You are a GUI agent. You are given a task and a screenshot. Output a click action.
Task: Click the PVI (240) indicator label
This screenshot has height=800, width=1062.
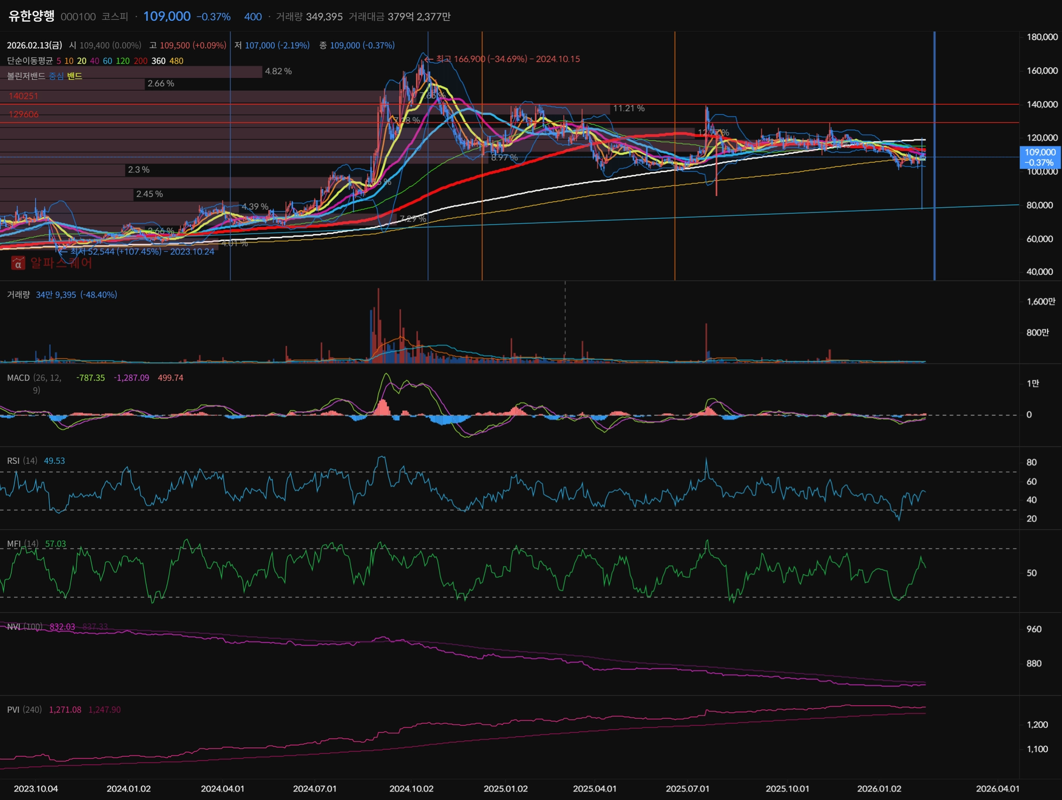(24, 710)
